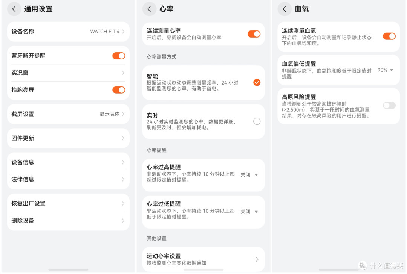Viewport: 407px width, 274px height.
Task: Tap the 显示表体 value
Action: coord(110,114)
